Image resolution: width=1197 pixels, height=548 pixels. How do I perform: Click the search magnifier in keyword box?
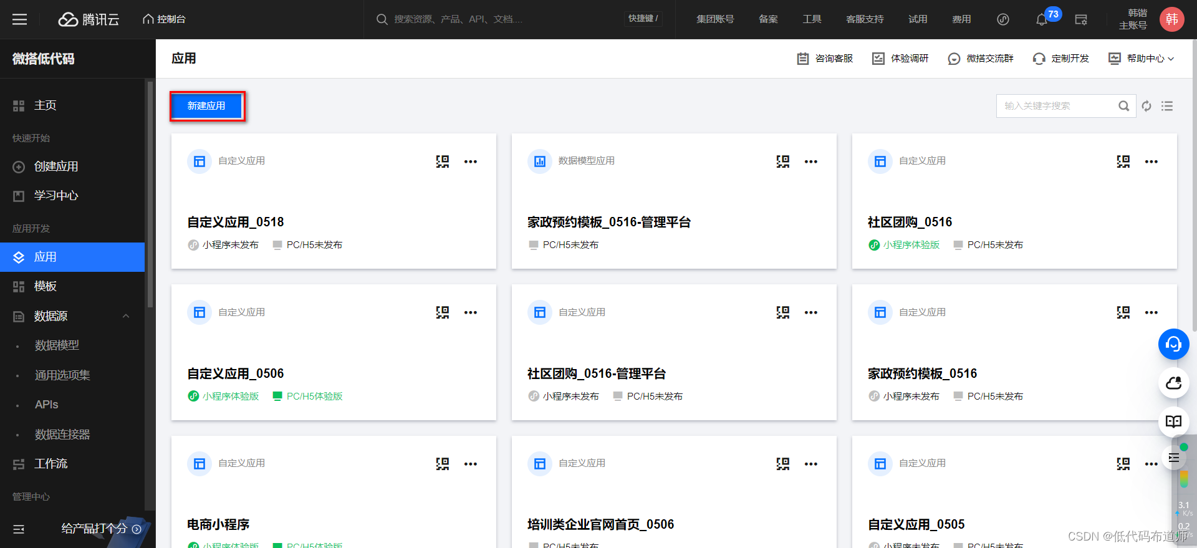[x=1123, y=106]
